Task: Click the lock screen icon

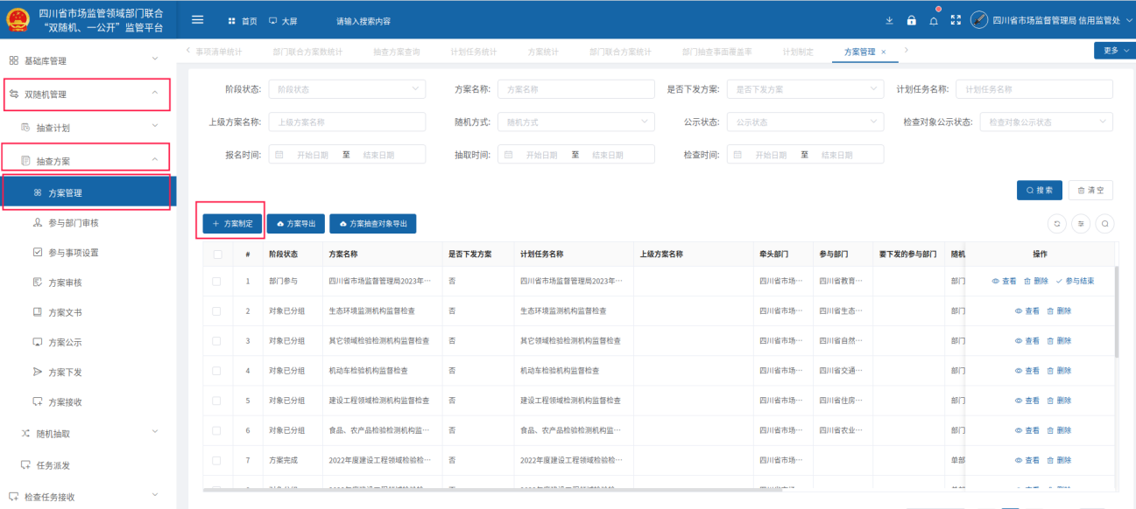Action: point(912,21)
